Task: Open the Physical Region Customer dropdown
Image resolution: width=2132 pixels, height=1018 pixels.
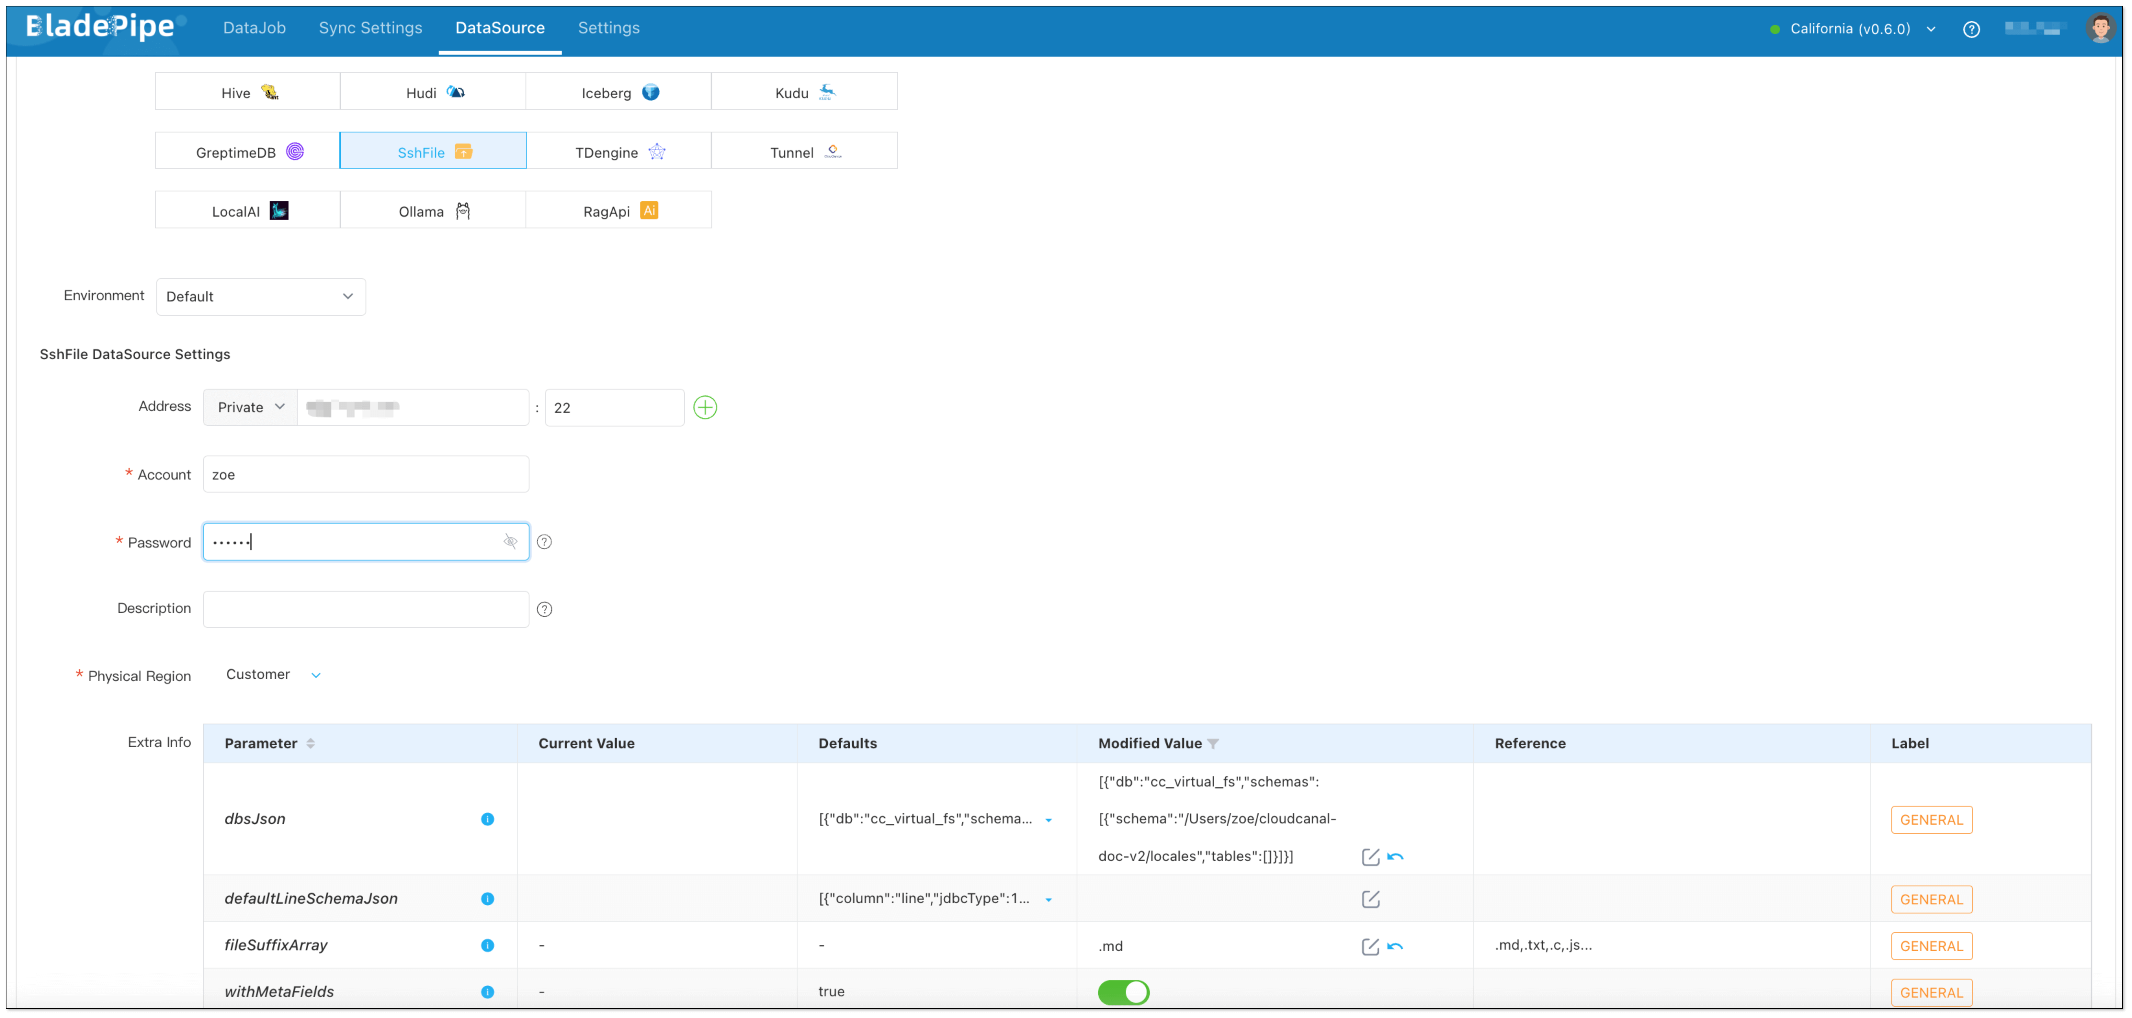Action: tap(273, 674)
